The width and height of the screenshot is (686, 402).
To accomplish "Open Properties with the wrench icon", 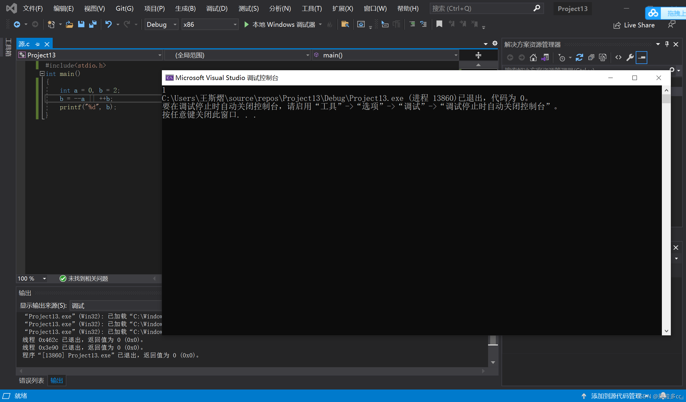I will 630,57.
